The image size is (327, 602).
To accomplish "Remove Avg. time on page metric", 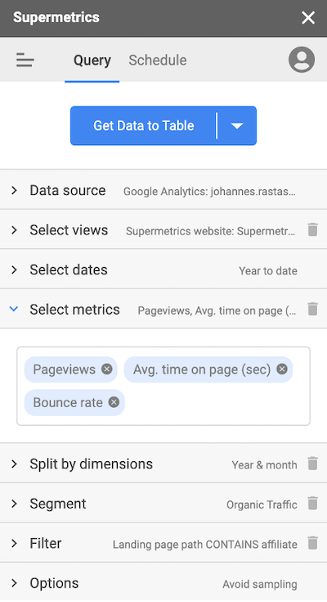I will (282, 369).
